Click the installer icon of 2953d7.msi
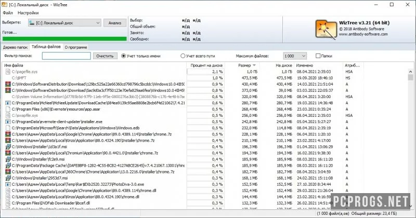This screenshot has width=416, height=218. pos(8,178)
